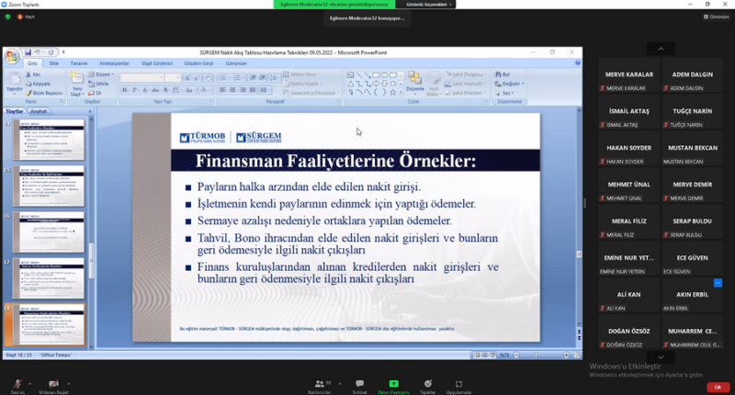Click the green Ekran Paylaşımı share button
The image size is (735, 395).
[x=394, y=383]
